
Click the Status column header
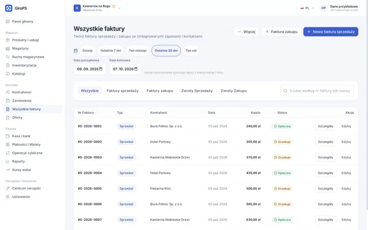click(282, 112)
